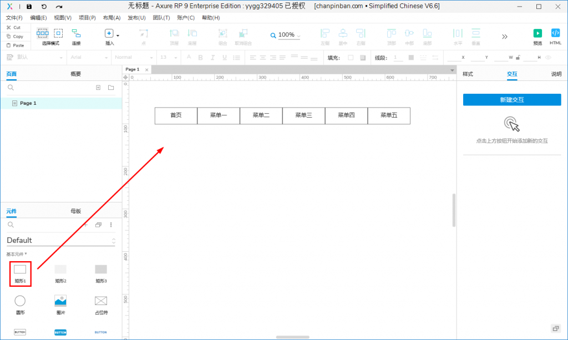Click the add folder icon in pages panel
Image resolution: width=568 pixels, height=340 pixels.
pos(111,88)
